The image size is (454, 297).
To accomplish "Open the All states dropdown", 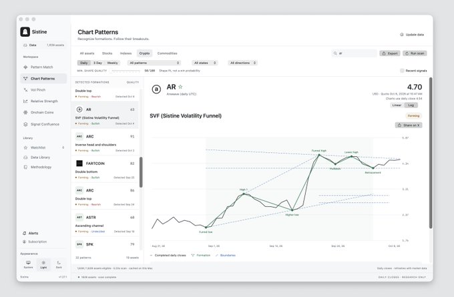I will point(205,63).
